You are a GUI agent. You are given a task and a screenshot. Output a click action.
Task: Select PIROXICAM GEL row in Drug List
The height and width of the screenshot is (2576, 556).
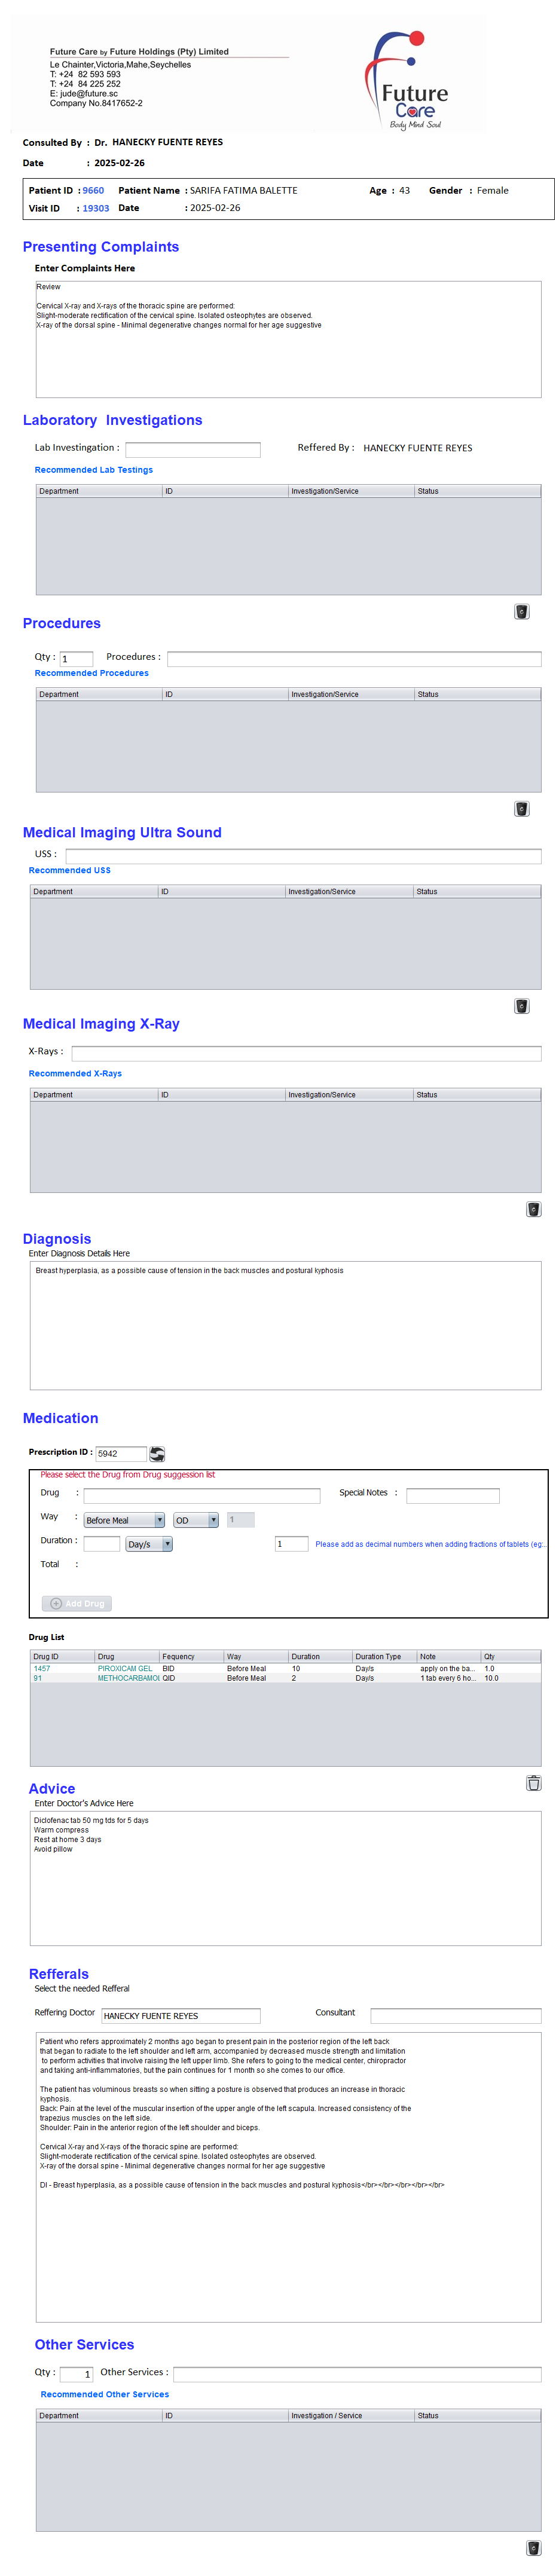coord(125,1668)
